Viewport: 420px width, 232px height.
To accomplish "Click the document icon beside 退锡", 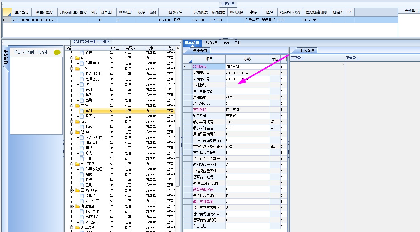I will [82, 52].
